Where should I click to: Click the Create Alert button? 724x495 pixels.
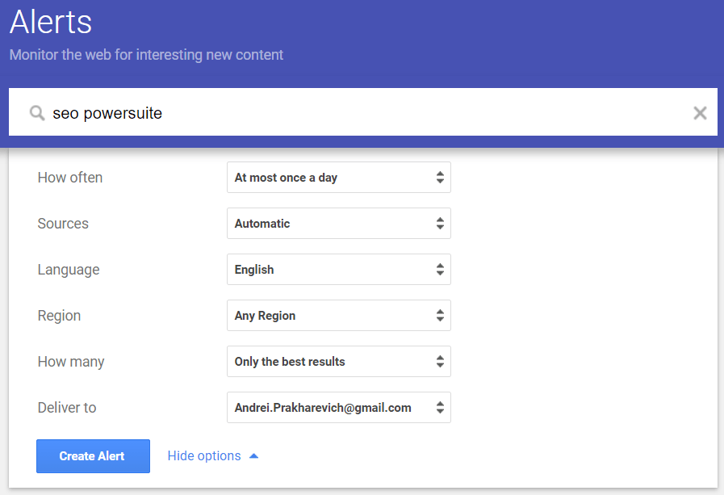[94, 456]
